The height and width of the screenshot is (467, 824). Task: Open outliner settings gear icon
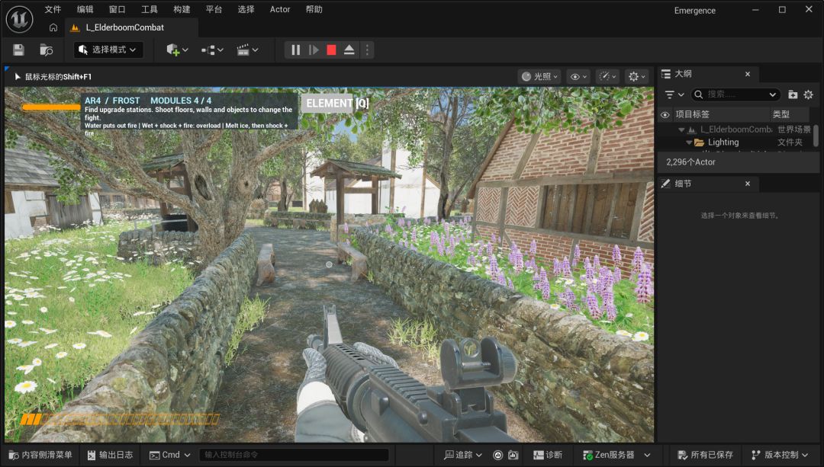click(x=808, y=94)
